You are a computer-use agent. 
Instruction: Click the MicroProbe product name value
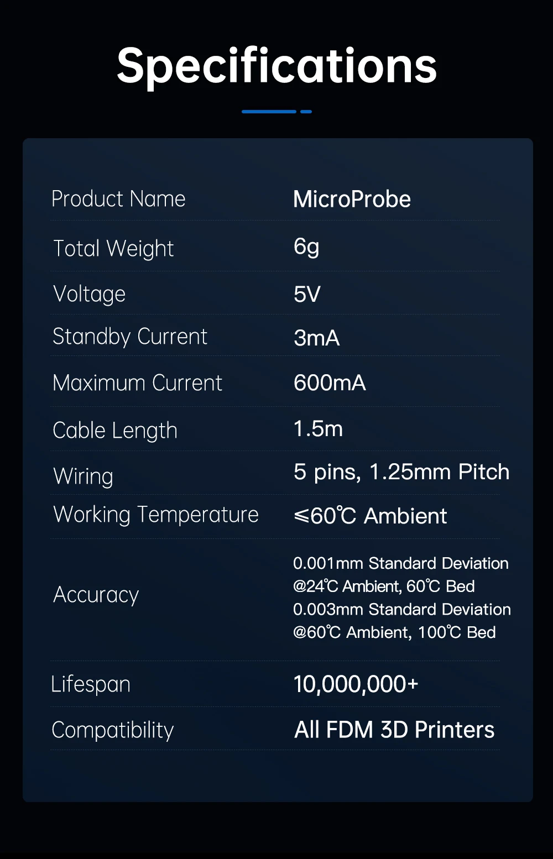coord(352,199)
